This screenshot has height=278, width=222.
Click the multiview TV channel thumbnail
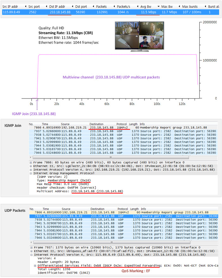tap(139, 36)
